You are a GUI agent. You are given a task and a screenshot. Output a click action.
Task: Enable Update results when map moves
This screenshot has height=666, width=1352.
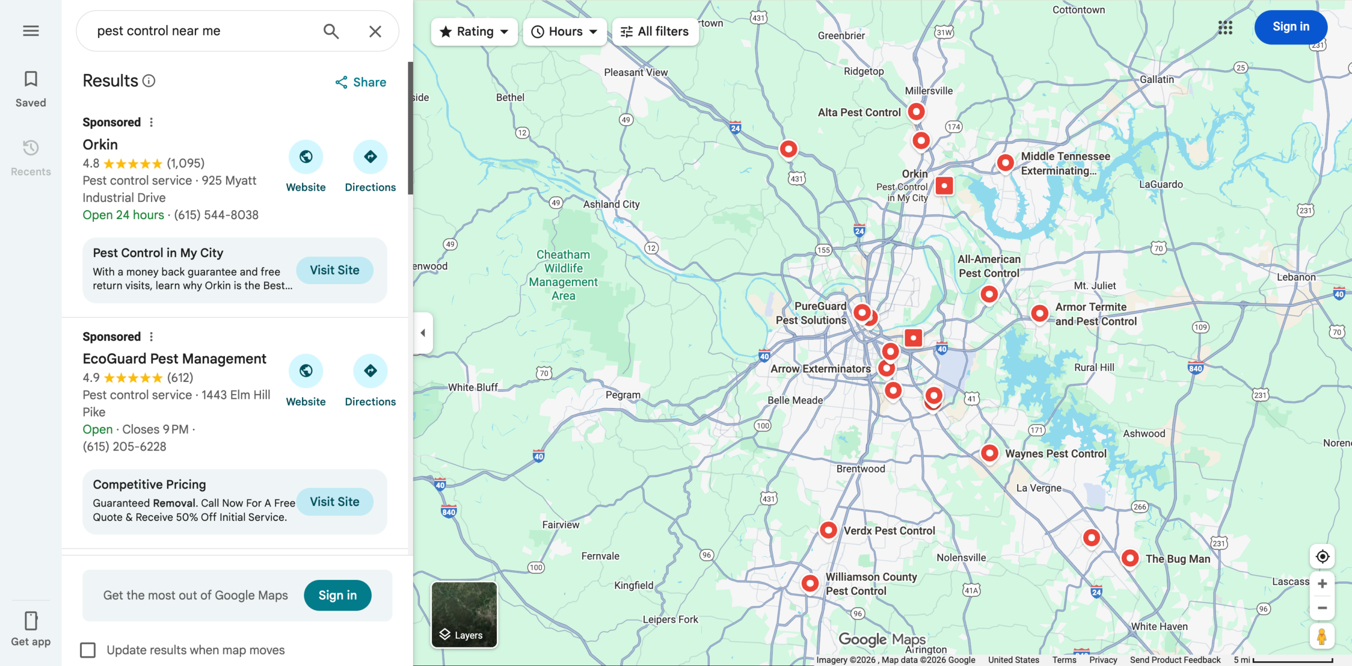[x=88, y=650]
